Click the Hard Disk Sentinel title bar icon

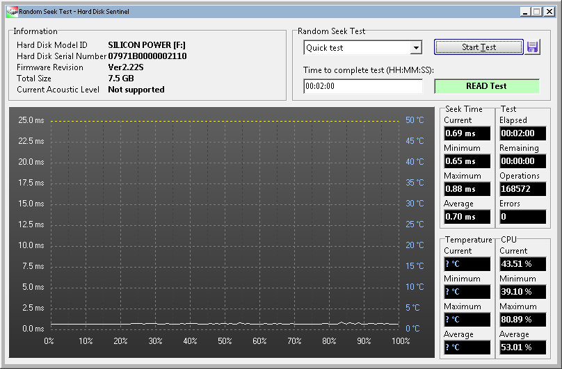pyautogui.click(x=11, y=12)
